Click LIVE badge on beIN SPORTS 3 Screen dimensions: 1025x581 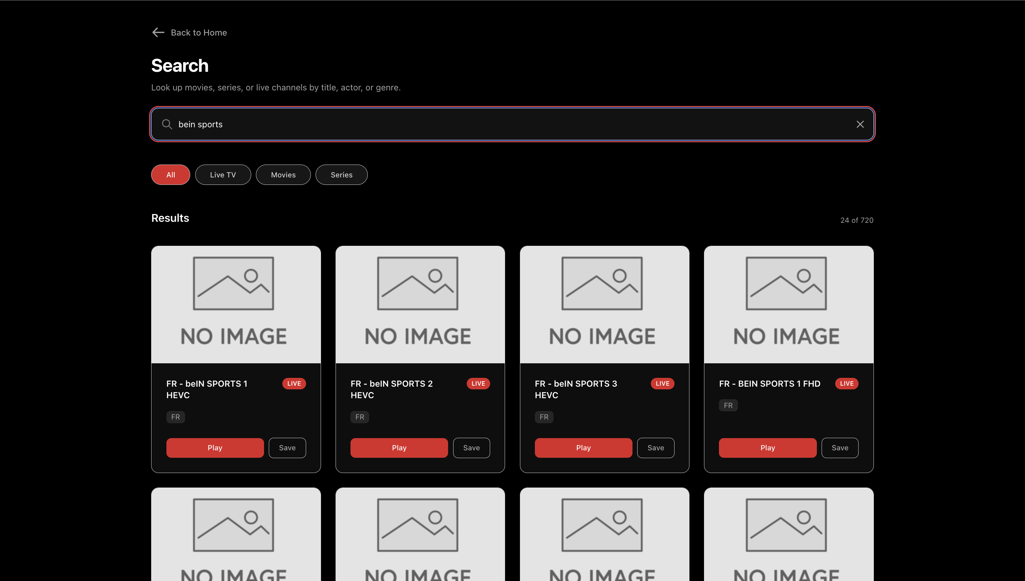662,384
